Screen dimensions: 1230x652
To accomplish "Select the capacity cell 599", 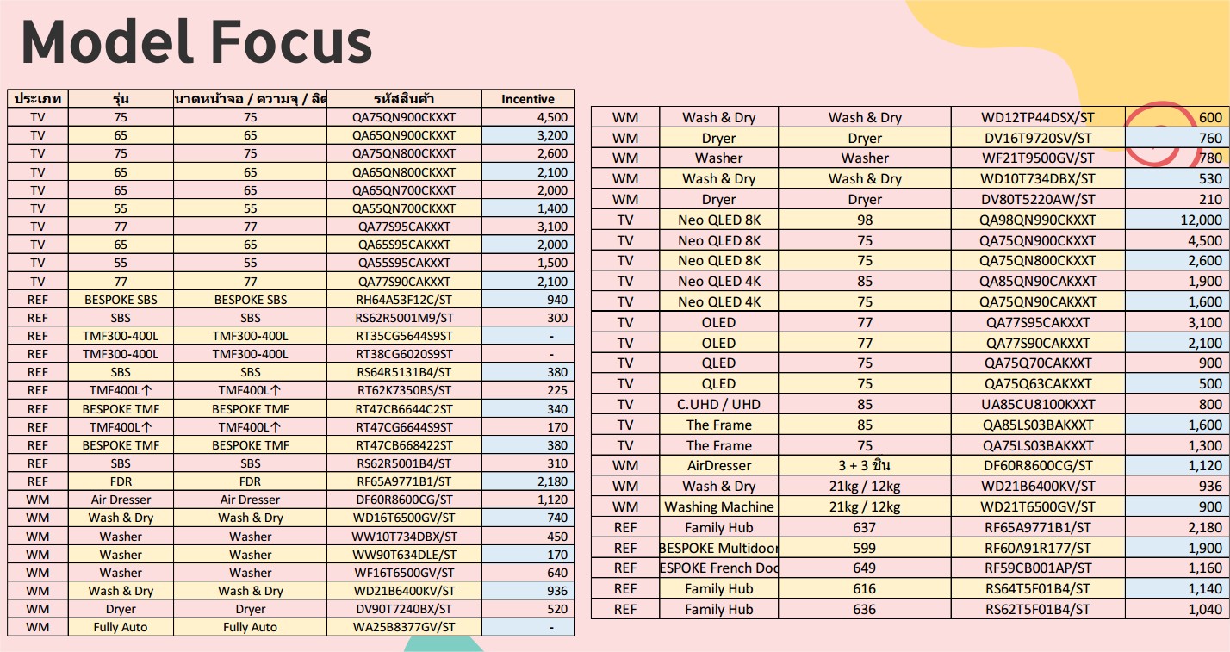I will click(x=865, y=548).
